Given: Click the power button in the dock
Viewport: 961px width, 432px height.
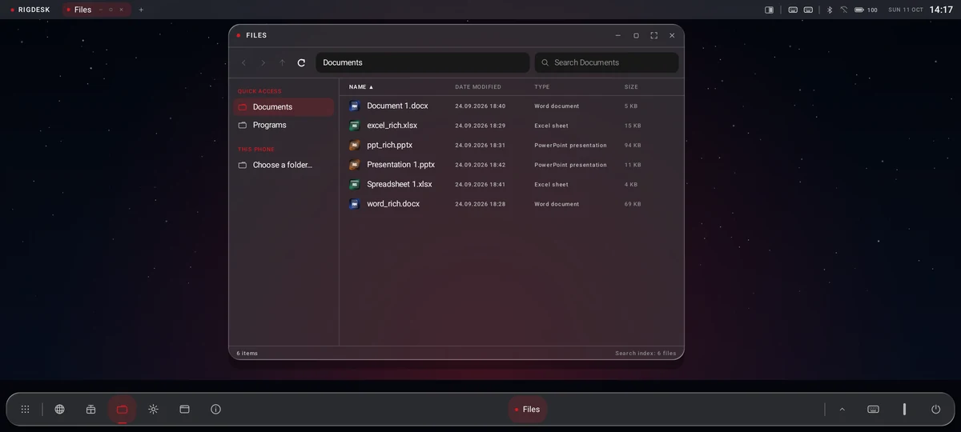Looking at the screenshot, I should (x=935, y=409).
